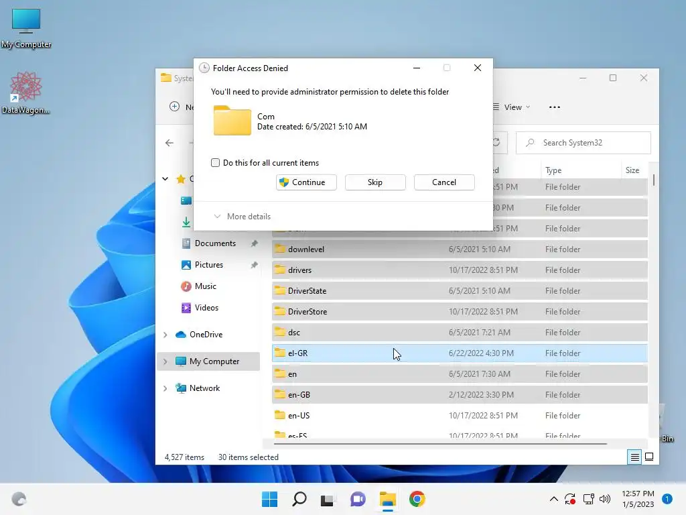Open the See more ellipsis menu
Screen dimensions: 686x515
point(554,107)
